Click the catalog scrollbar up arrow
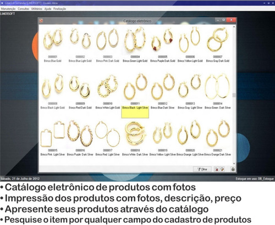The height and width of the screenshot is (225, 275). pyautogui.click(x=234, y=27)
